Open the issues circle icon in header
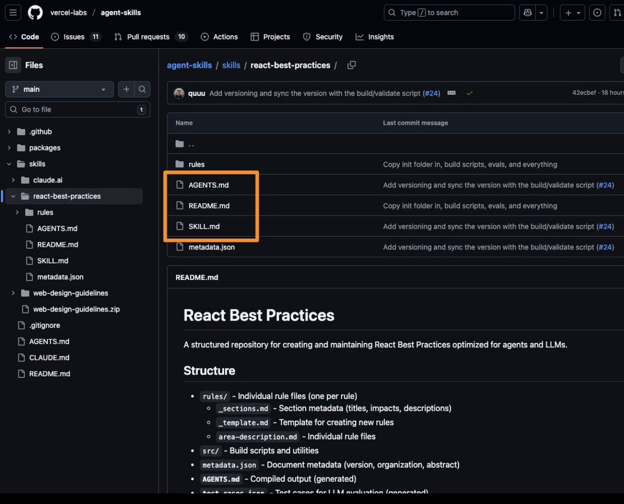This screenshot has height=504, width=624. [x=597, y=12]
